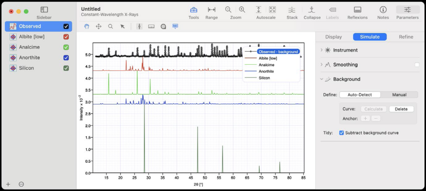This screenshot has height=191, width=426.
Task: Uncheck the Albite [low] checkbox
Action: coord(66,37)
